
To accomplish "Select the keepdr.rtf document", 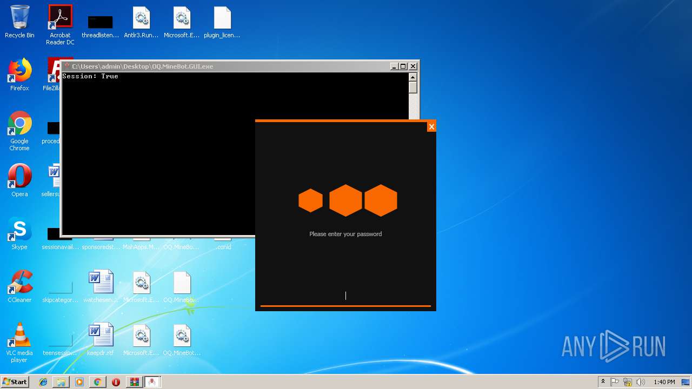I will tap(101, 339).
